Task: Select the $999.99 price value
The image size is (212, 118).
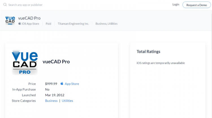Action: [51, 84]
